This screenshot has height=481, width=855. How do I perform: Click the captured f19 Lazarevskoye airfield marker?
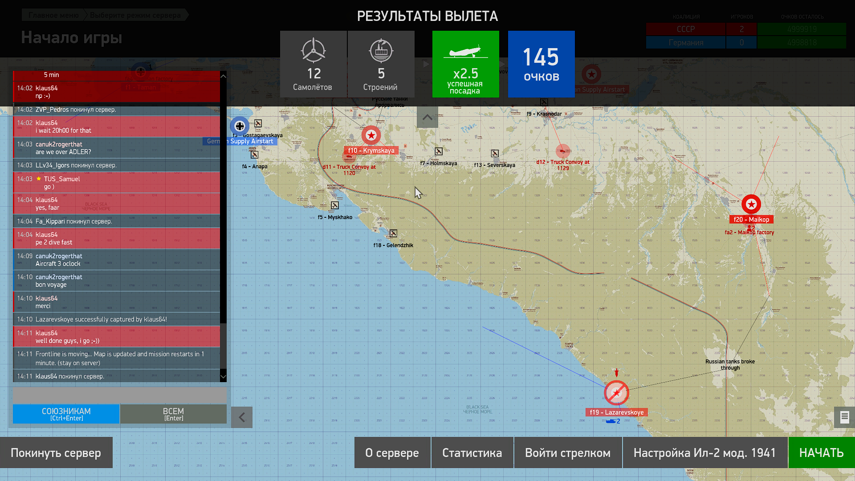616,393
